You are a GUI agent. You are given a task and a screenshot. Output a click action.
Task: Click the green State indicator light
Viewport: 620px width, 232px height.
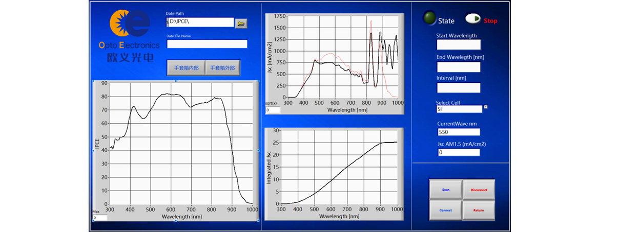coord(429,19)
